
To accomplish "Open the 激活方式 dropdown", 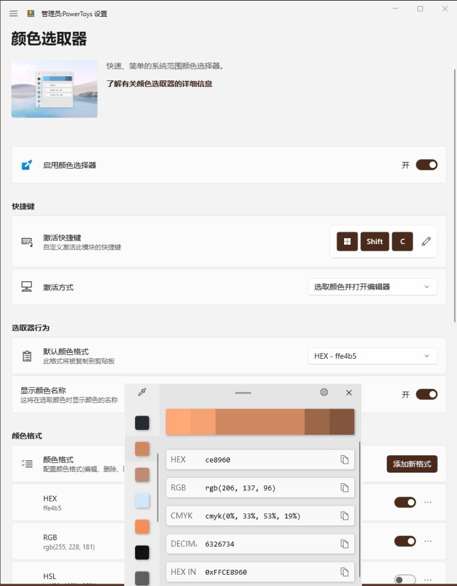I will 372,287.
